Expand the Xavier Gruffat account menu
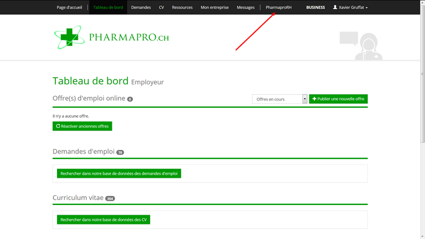Screen dimensions: 425x239 (x=350, y=7)
